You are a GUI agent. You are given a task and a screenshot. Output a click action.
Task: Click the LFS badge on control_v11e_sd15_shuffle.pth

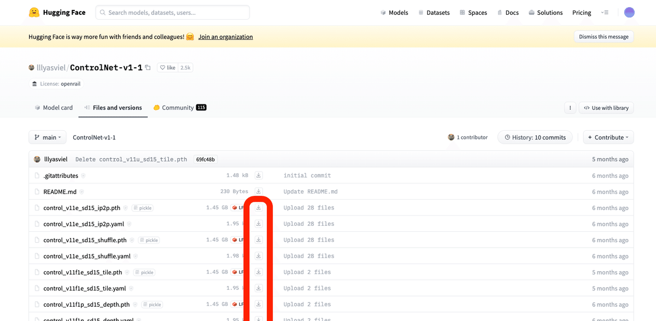click(x=237, y=240)
